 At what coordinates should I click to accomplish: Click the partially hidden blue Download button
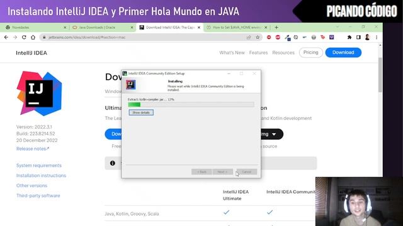click(x=113, y=134)
